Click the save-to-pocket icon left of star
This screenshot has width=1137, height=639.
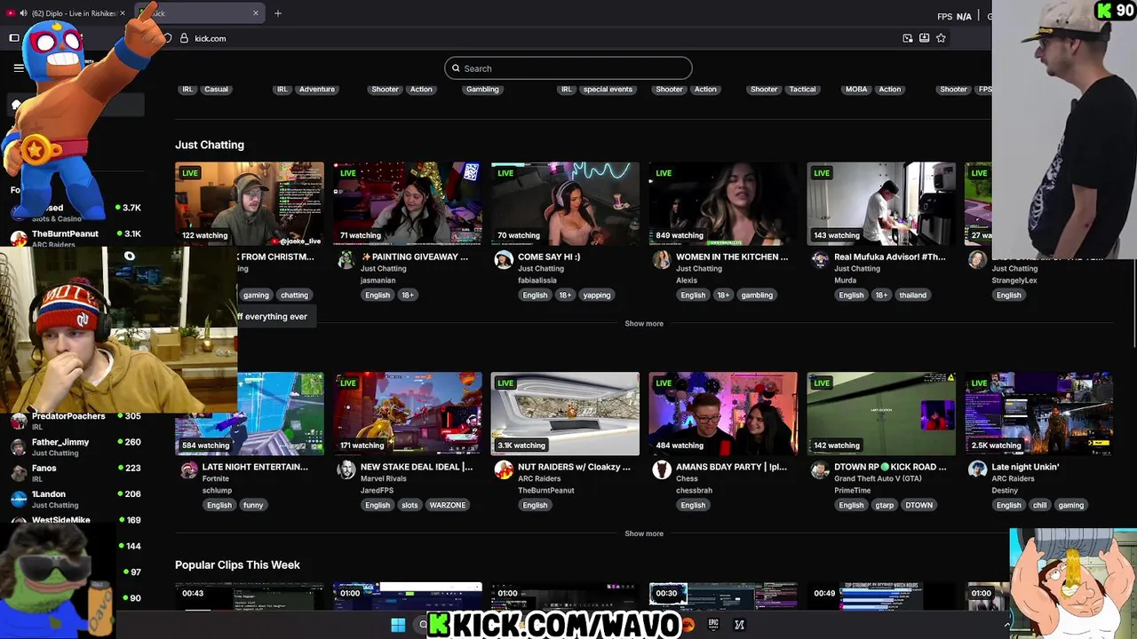pyautogui.click(x=924, y=38)
